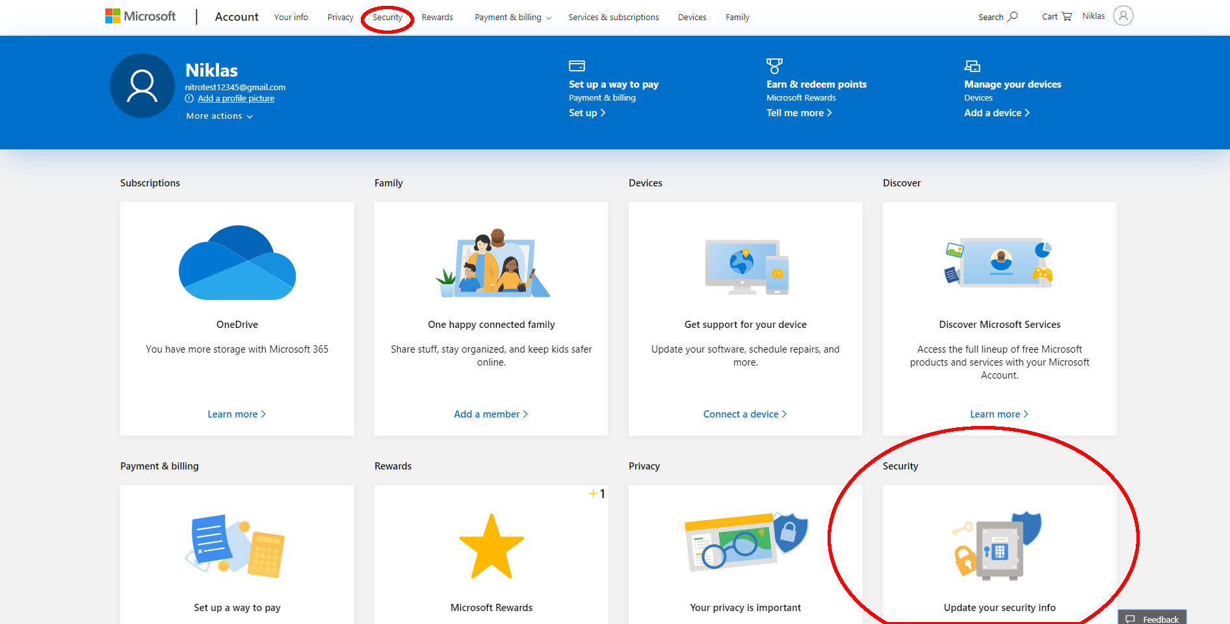
Task: Click Tell me more link
Action: (x=799, y=113)
